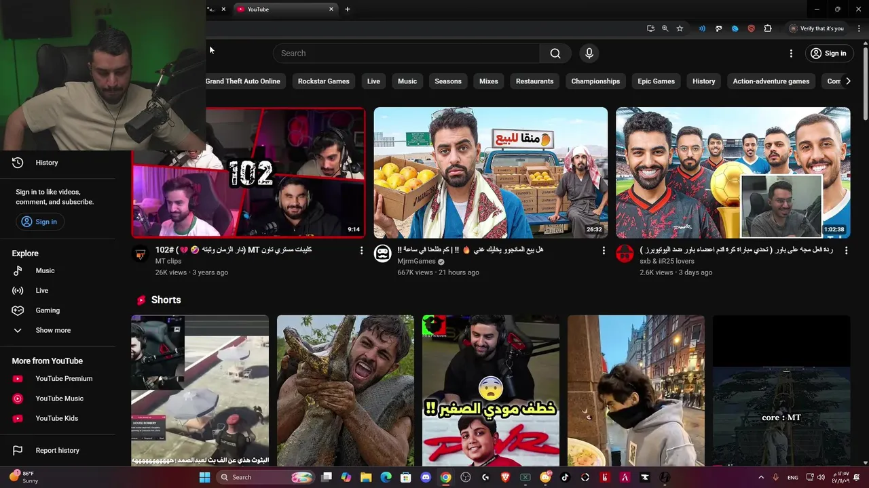Open the browser Extensions puzzle icon

pyautogui.click(x=768, y=28)
